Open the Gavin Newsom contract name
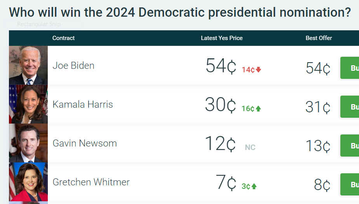This screenshot has height=204, width=359. 85,143
